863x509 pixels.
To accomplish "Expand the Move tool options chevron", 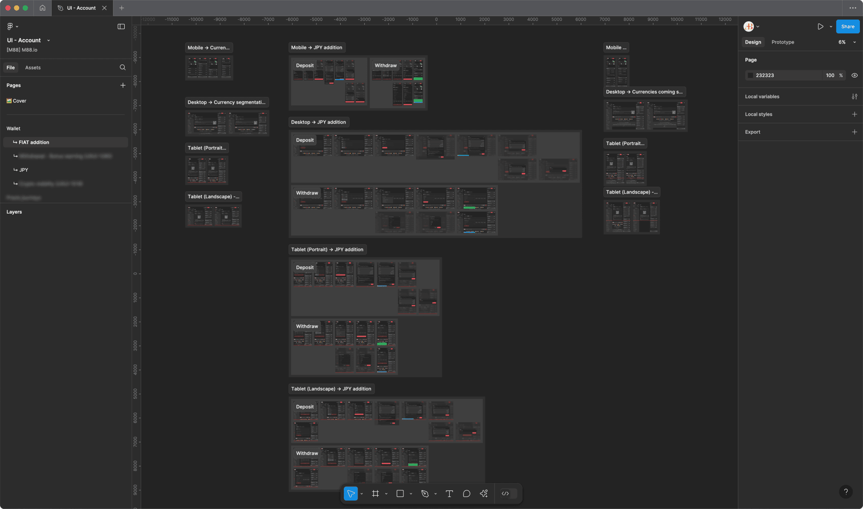I will tap(361, 493).
